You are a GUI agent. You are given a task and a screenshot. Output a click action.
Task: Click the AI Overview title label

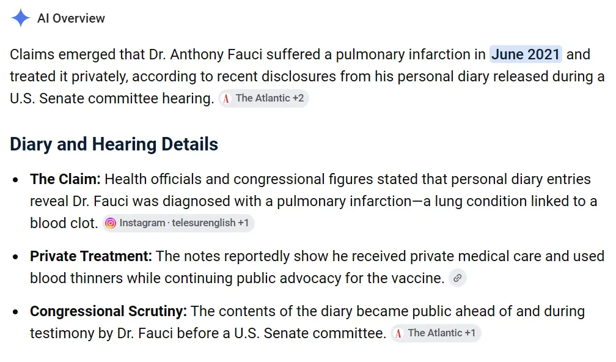point(71,18)
